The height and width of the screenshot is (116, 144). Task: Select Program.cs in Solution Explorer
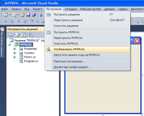coord(31,61)
